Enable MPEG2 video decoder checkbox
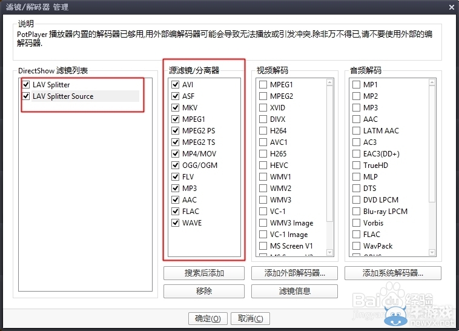 (263, 96)
